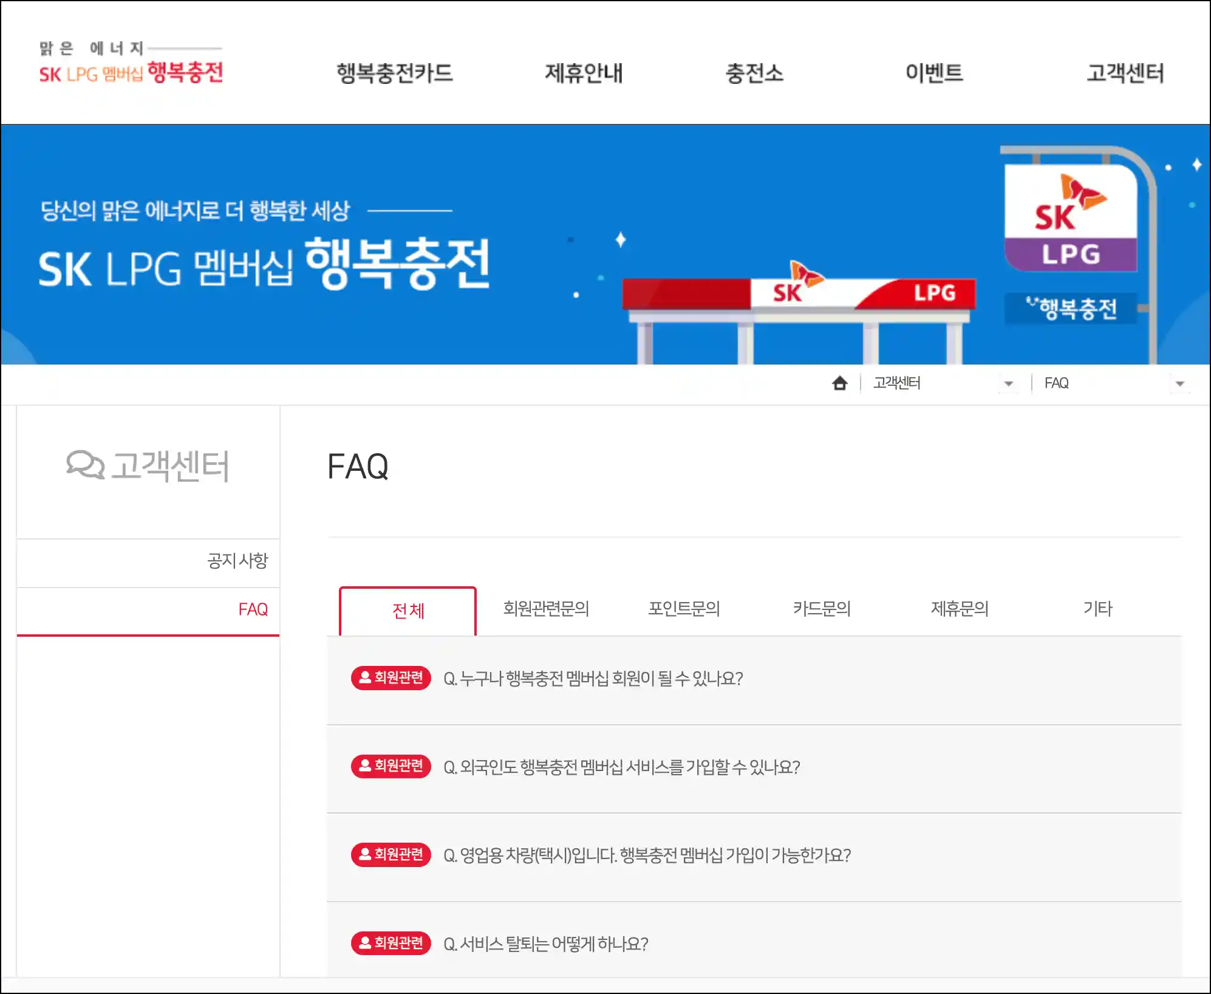Open the 제휴안내 menu
1211x994 pixels.
[584, 73]
